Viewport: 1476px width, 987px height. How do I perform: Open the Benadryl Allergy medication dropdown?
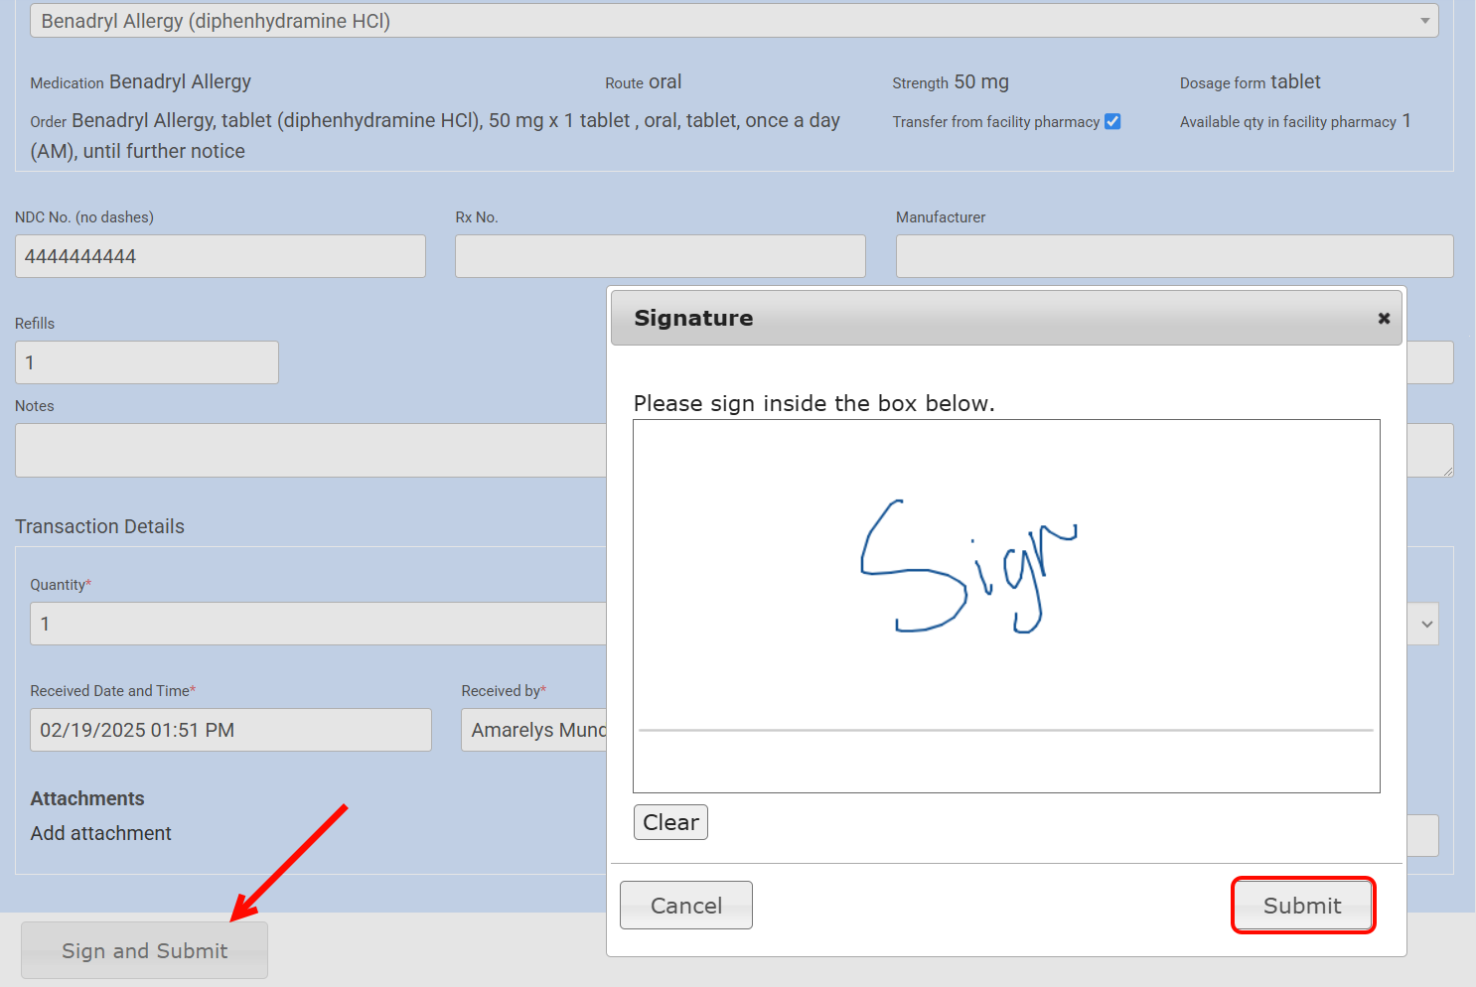pyautogui.click(x=733, y=21)
